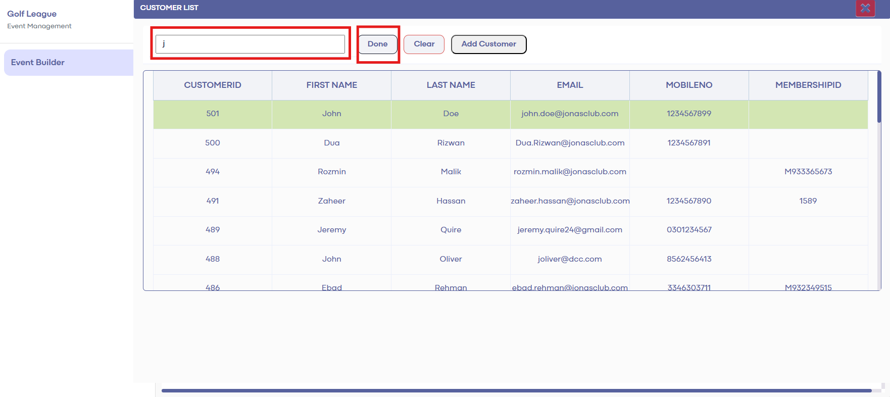This screenshot has width=890, height=397.
Task: Click the MOBILENO column header
Action: [x=689, y=85]
